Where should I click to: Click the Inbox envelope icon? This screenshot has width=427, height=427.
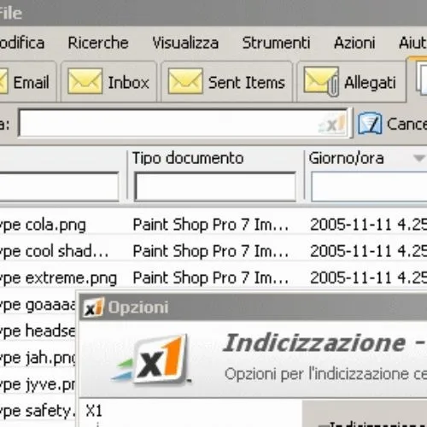tap(85, 81)
